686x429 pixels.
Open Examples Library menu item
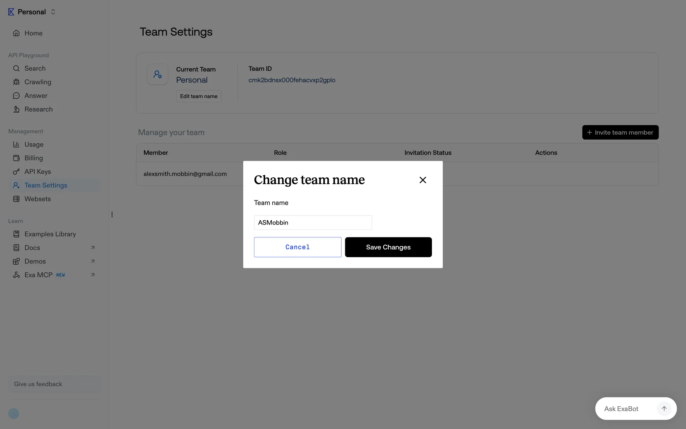click(50, 234)
